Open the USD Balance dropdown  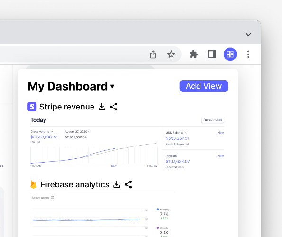(x=176, y=133)
